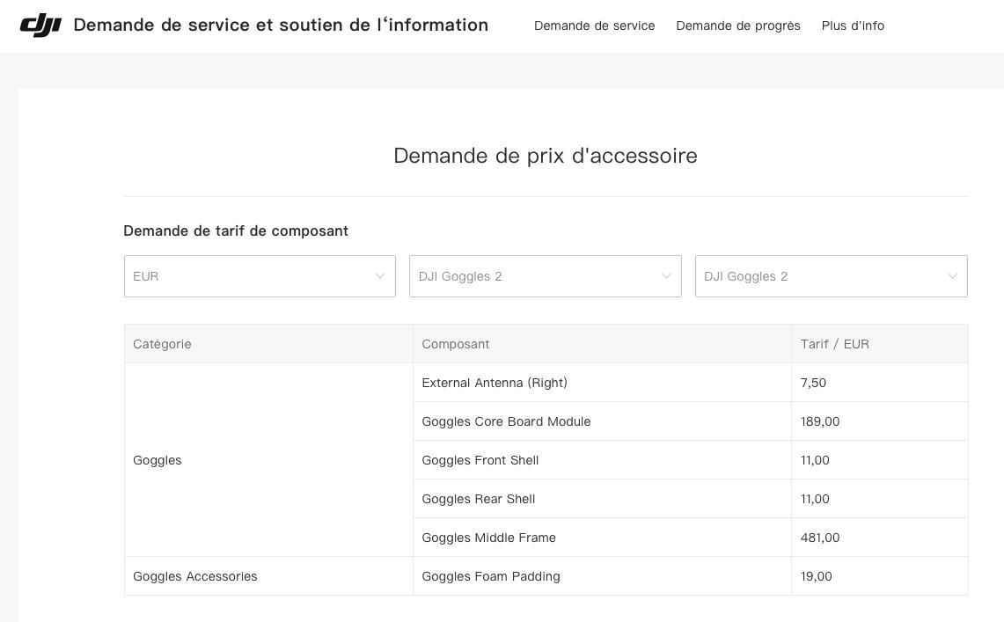Click the 'Goggles' category cell
The width and height of the screenshot is (1004, 622).
[269, 460]
